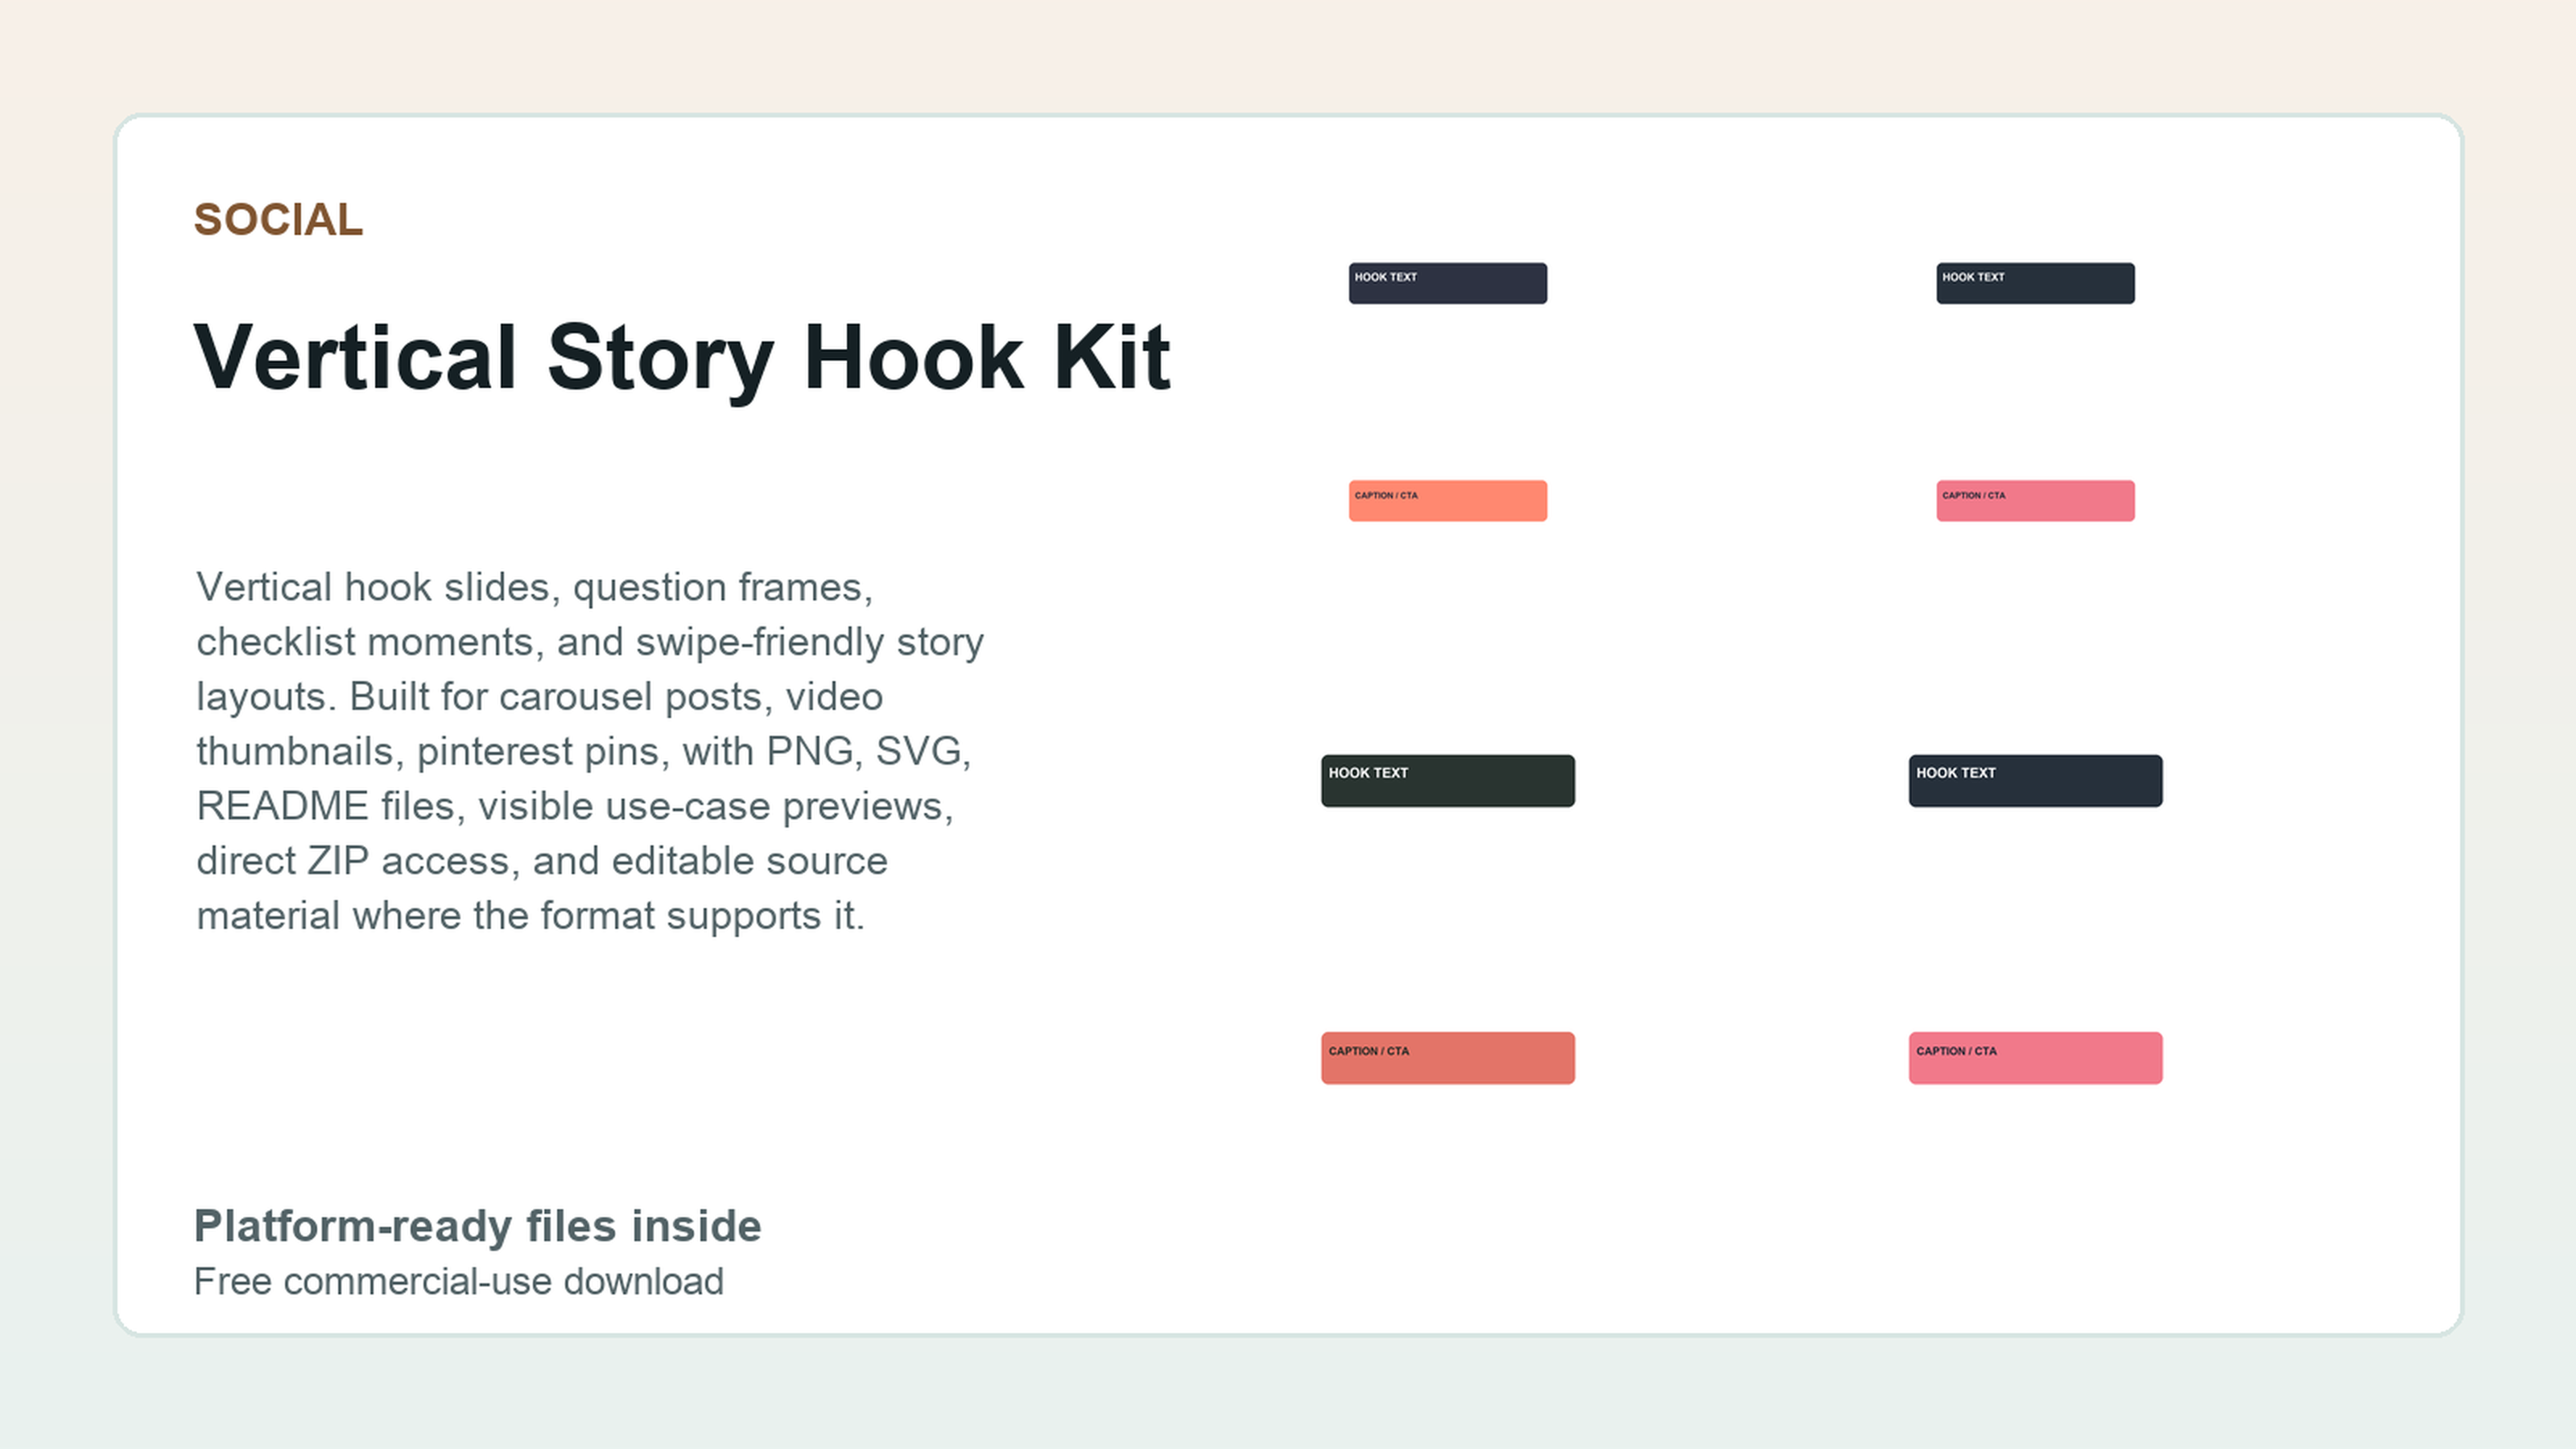
Task: Select the larger pink CAPTION / CTA bar
Action: (x=2035, y=1058)
